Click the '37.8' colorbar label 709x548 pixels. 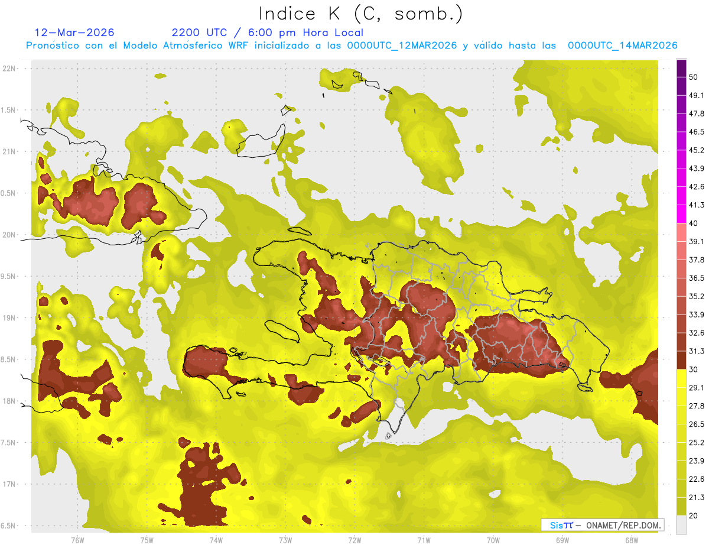click(x=697, y=260)
